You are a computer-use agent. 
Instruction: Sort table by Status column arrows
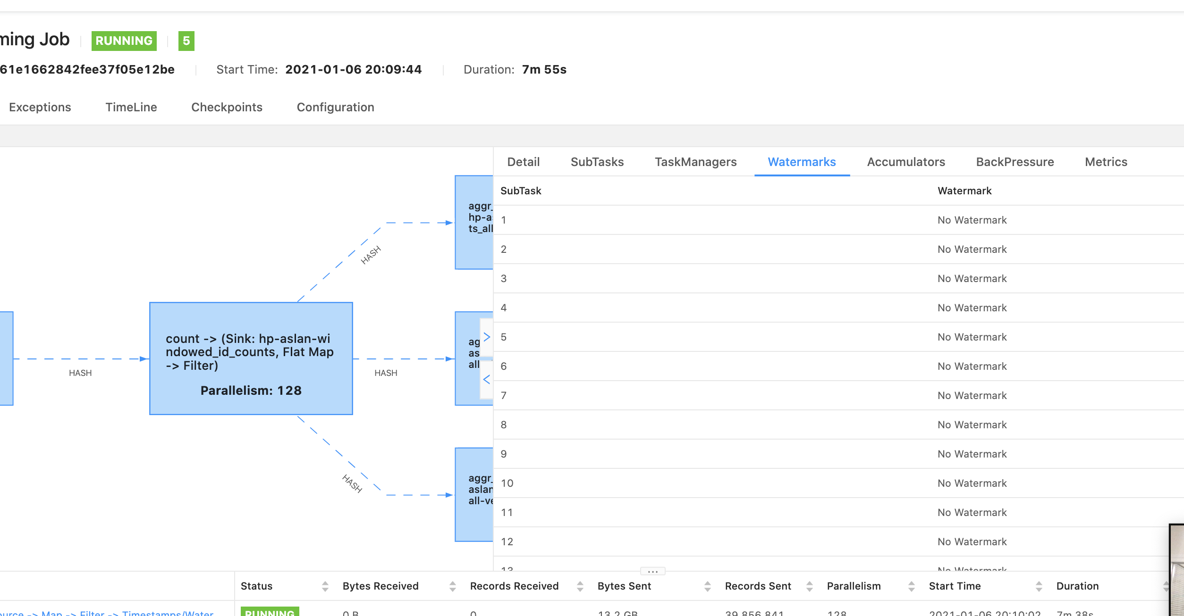(325, 586)
